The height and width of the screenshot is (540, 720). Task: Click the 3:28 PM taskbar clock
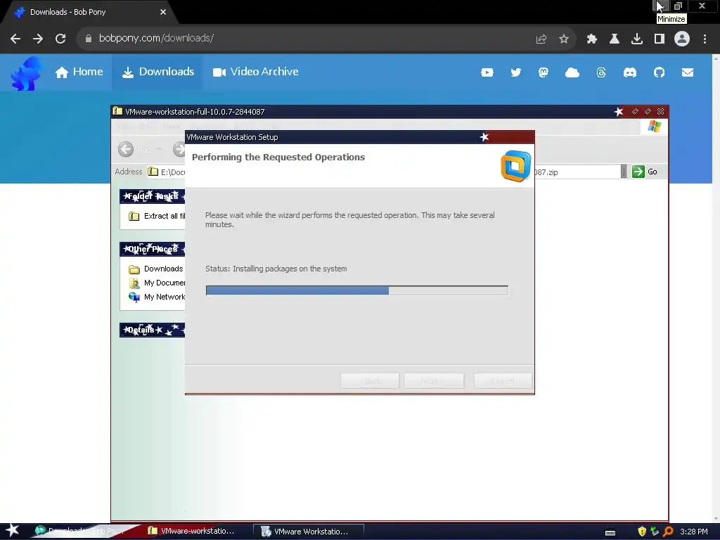(x=694, y=532)
